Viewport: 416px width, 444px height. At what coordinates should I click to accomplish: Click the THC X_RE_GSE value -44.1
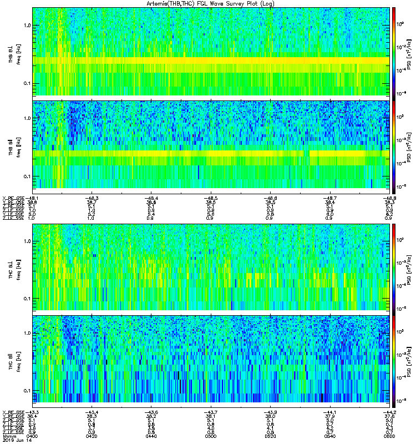click(x=329, y=412)
